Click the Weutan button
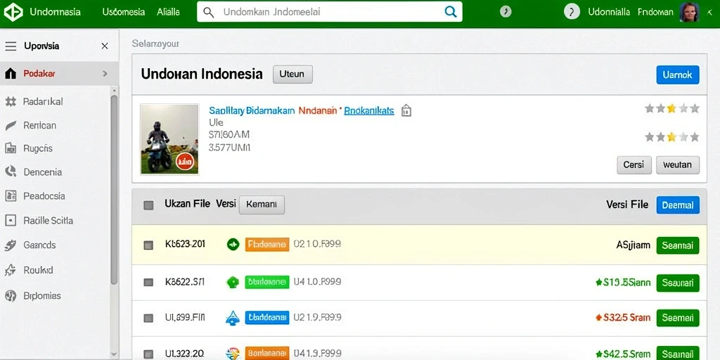720x360 pixels. pyautogui.click(x=678, y=165)
